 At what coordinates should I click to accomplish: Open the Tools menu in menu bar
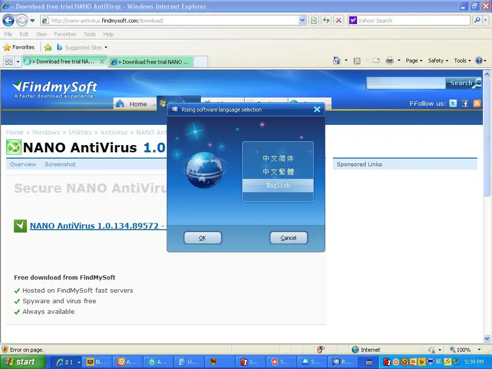(x=90, y=34)
